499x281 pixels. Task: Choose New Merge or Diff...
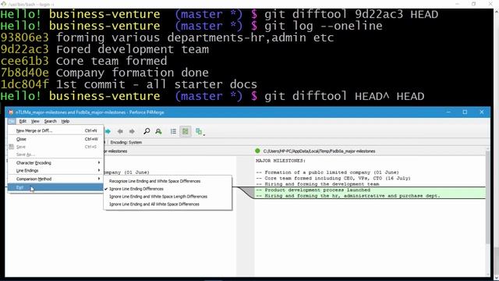(x=55, y=130)
